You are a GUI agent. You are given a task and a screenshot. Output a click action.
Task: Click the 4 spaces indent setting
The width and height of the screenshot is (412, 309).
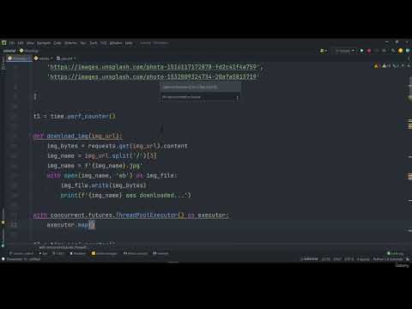coord(363,259)
